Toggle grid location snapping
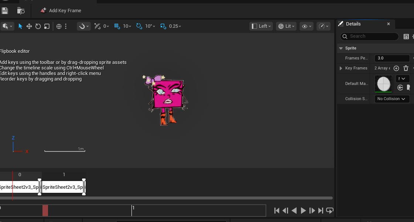The image size is (414, 222). pyautogui.click(x=117, y=26)
